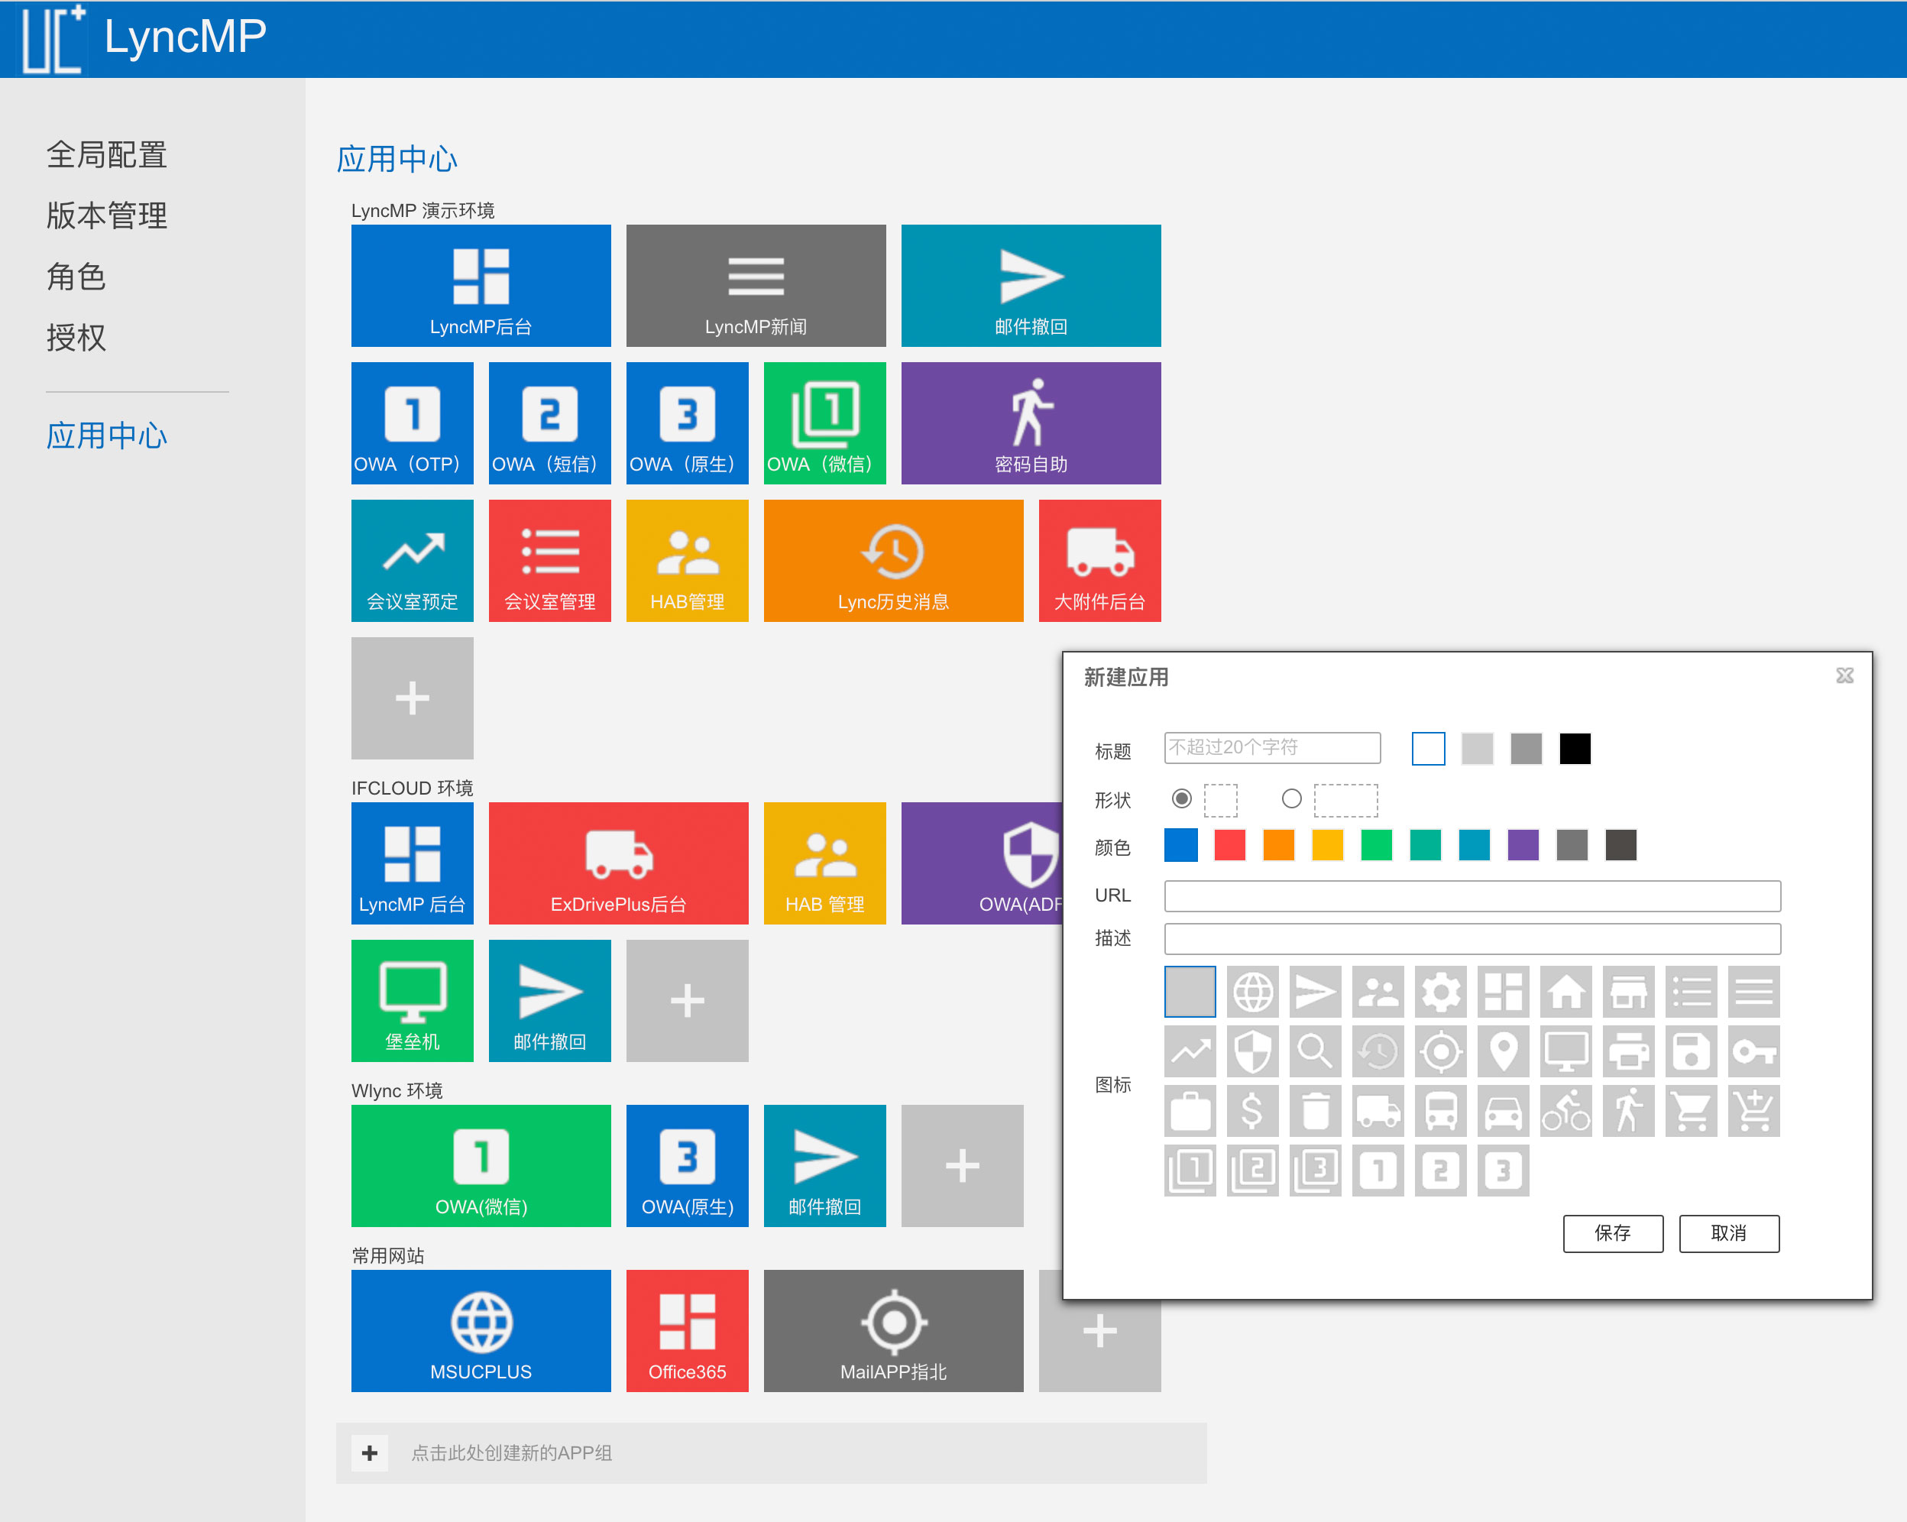Select the bus icon in icon picker
This screenshot has width=1907, height=1522.
point(1441,1112)
